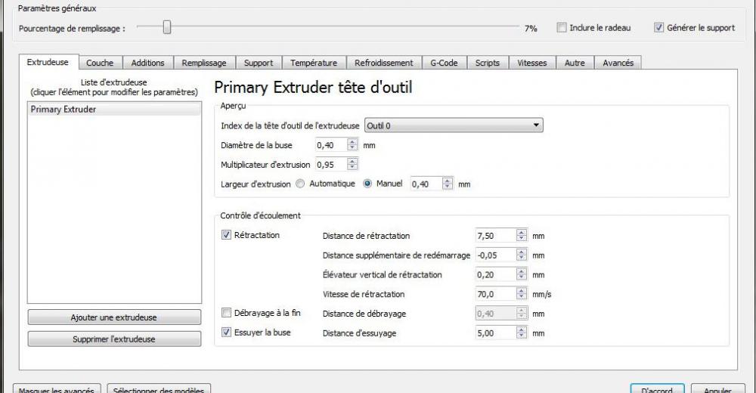Open the Additions tab

147,63
